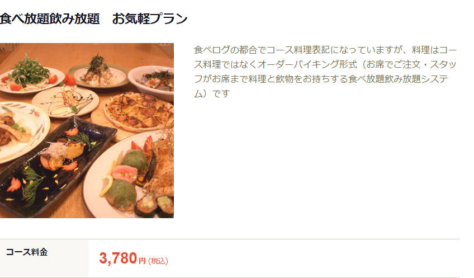Open the 食べ放題飲み放題 お気軽プラン heading
Image resolution: width=474 pixels, height=278 pixels.
tap(94, 19)
